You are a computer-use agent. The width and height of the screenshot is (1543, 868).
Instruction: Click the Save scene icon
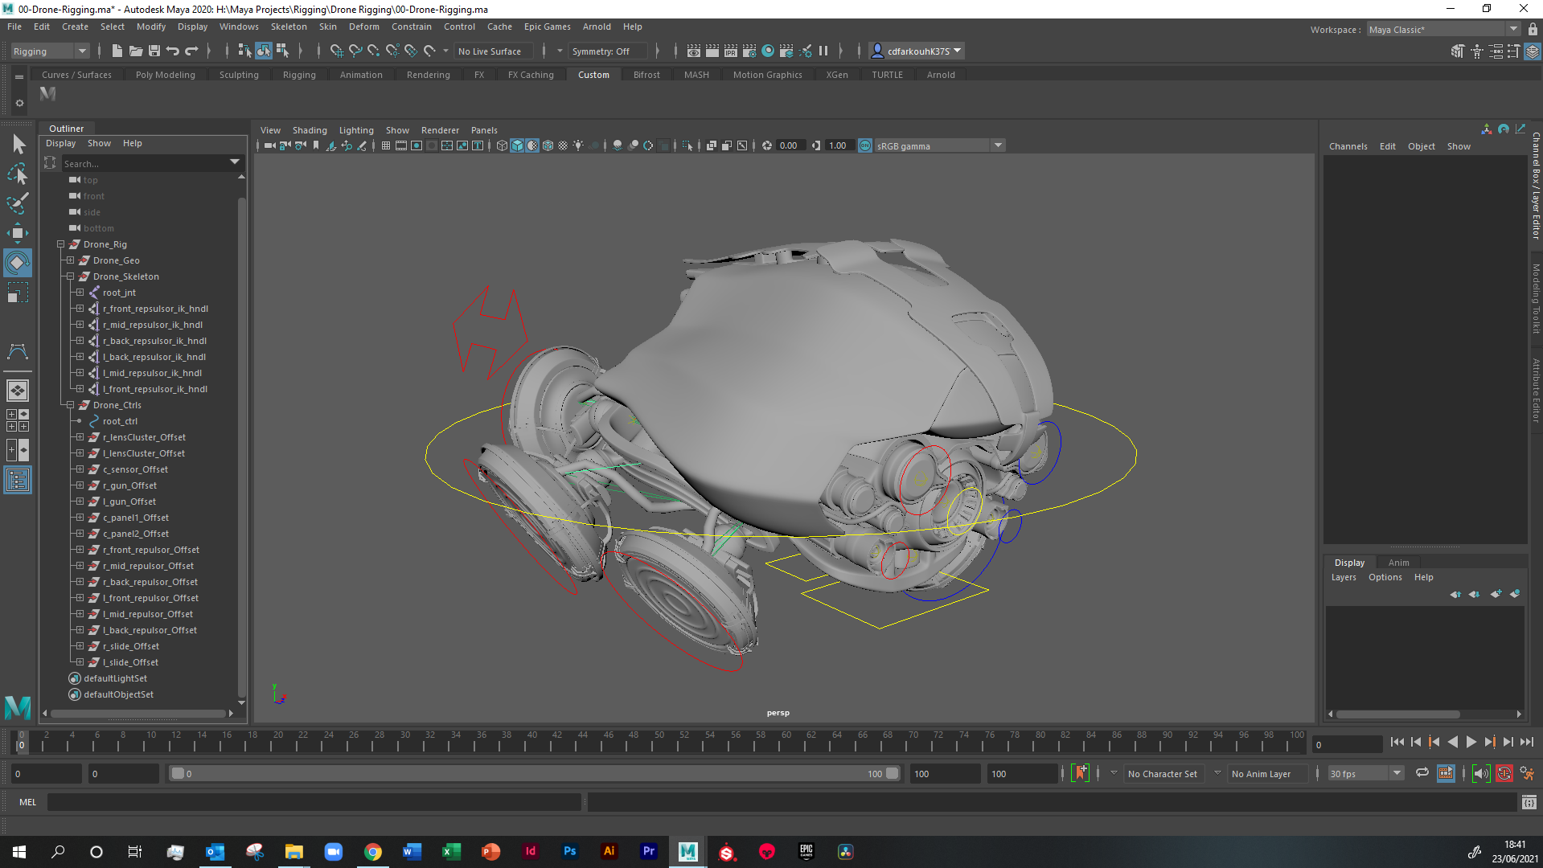[154, 51]
